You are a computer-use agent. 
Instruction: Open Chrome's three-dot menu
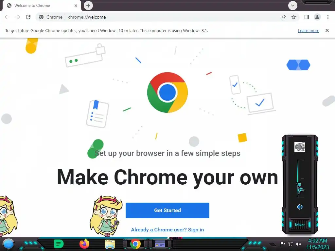tap(328, 17)
